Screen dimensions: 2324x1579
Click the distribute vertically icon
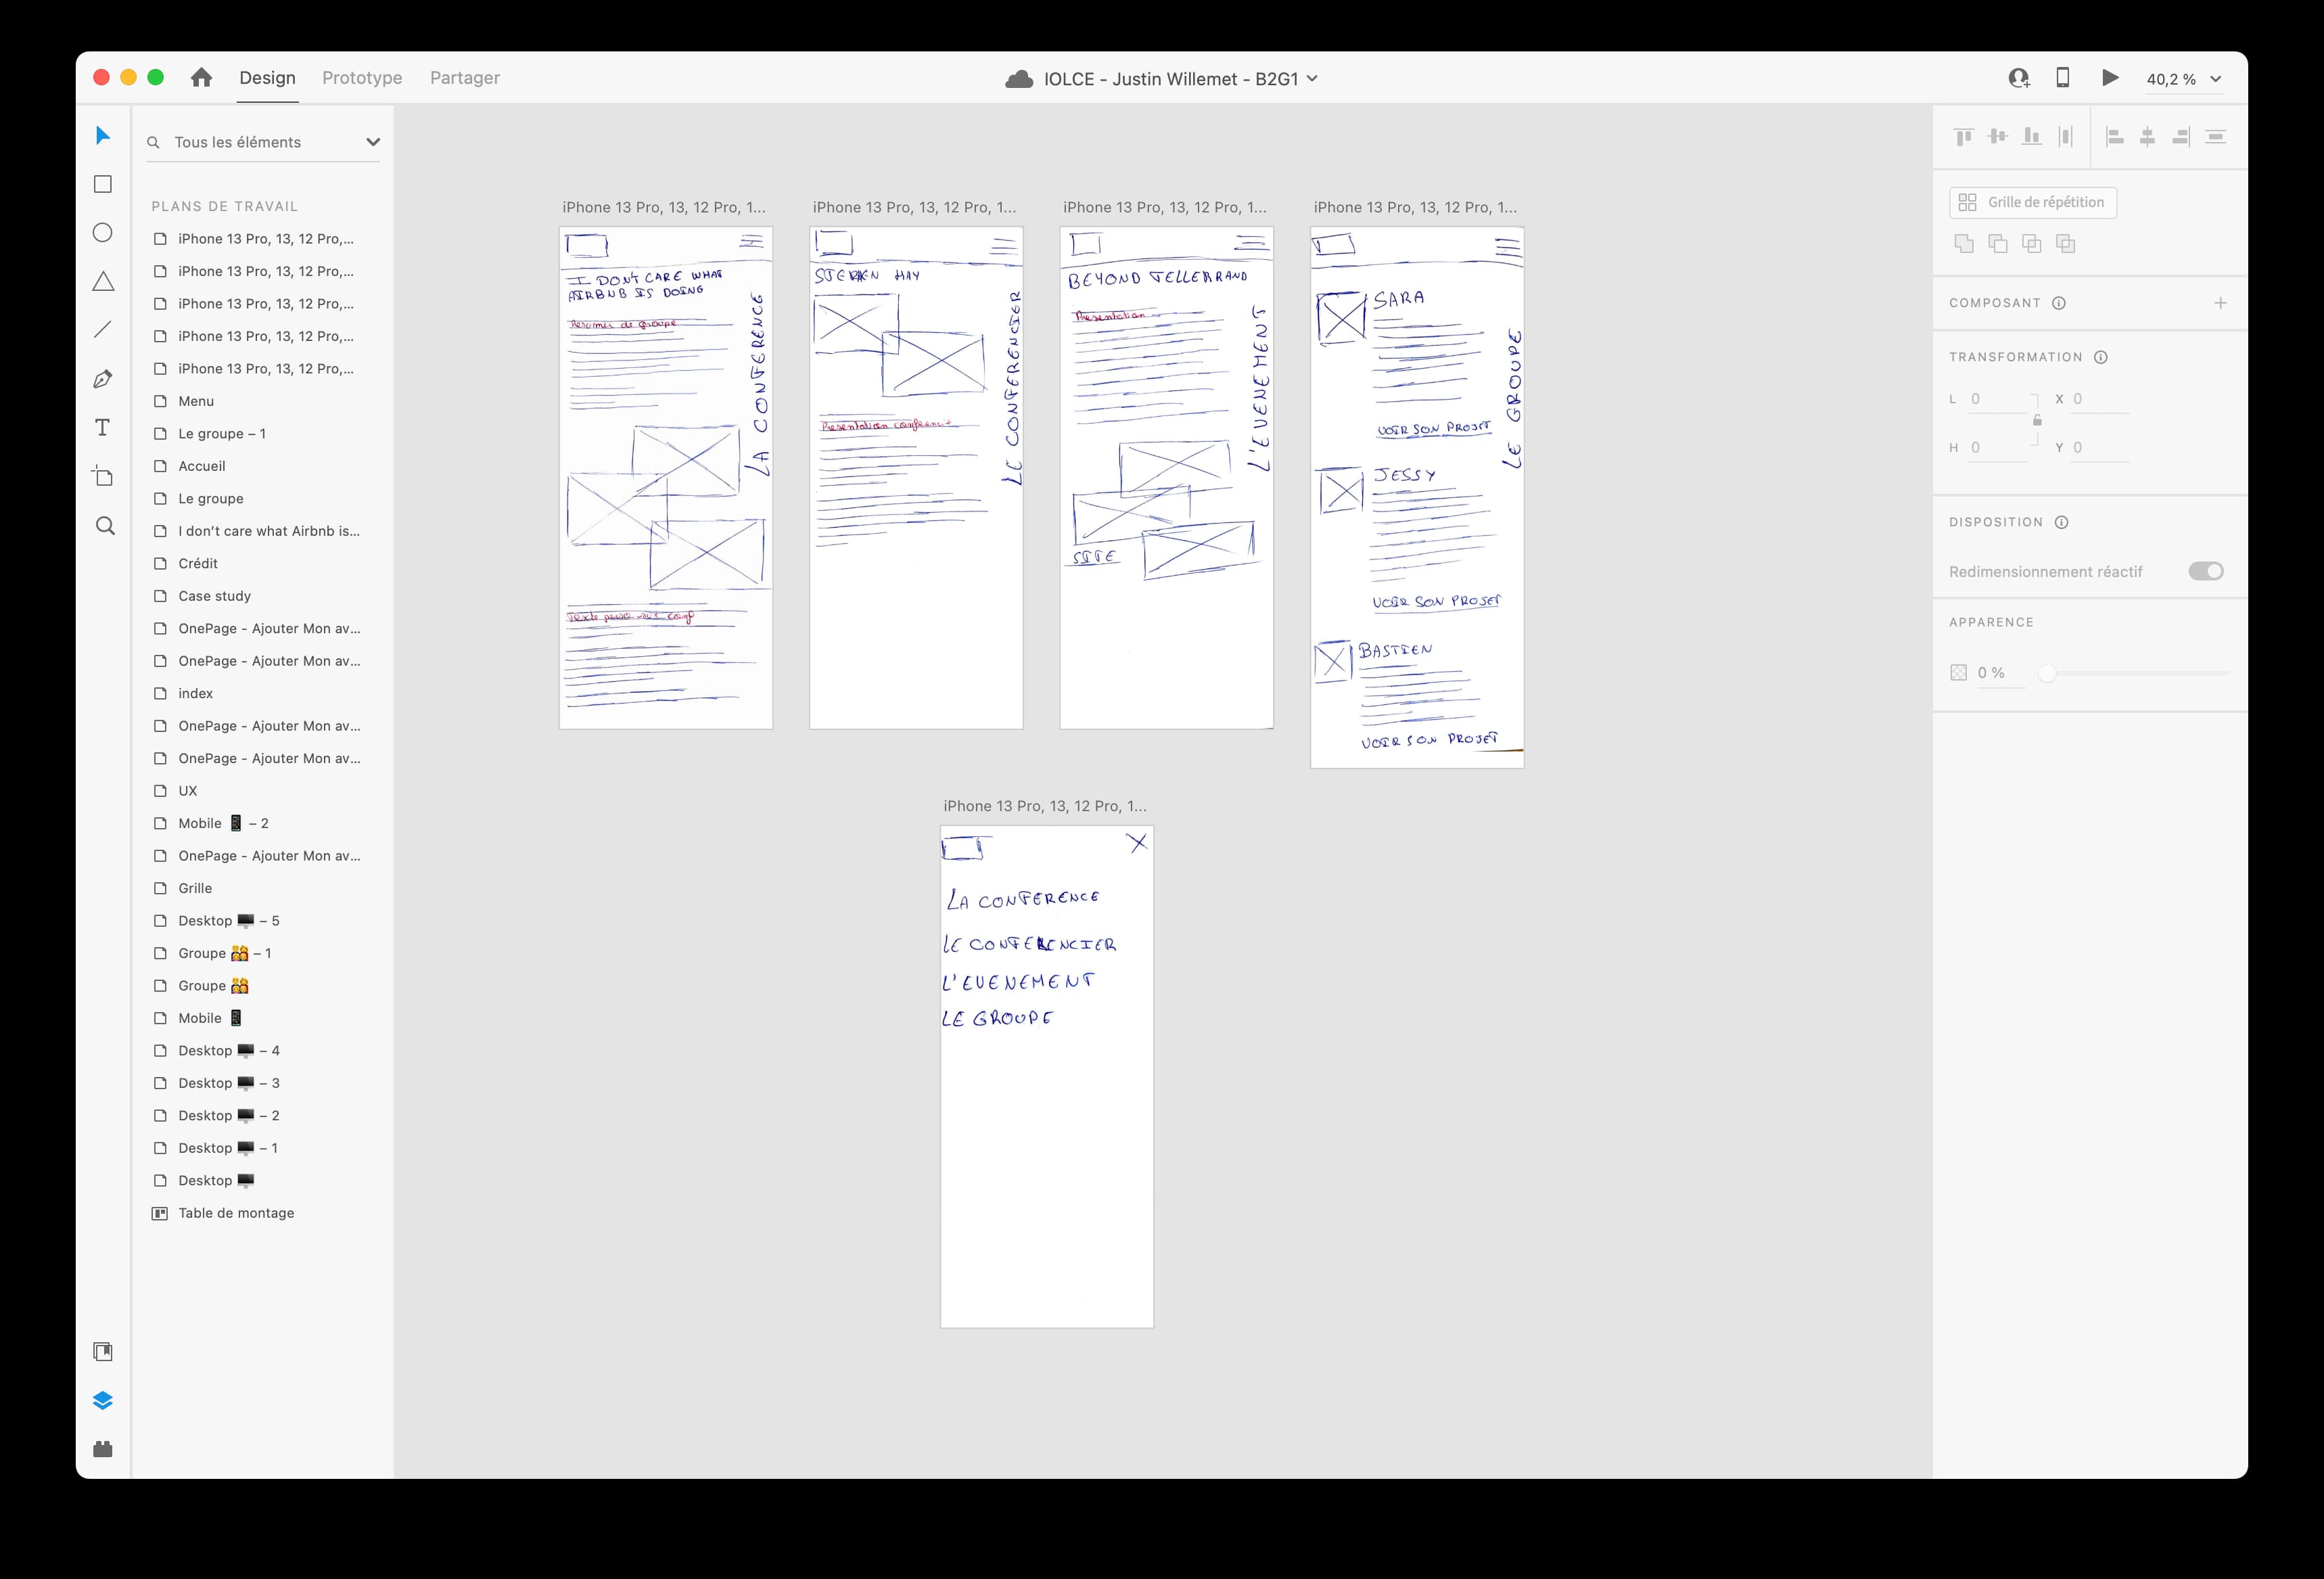pos(2215,137)
